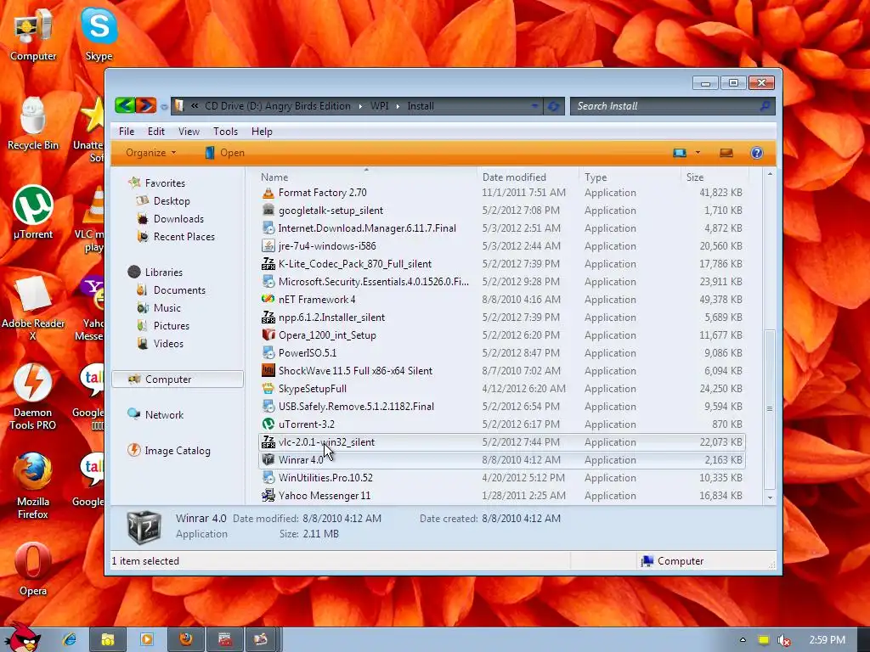This screenshot has width=870, height=652.
Task: Select ShockWave 11.5 Full x86-x64 Silent icon
Action: tap(268, 371)
